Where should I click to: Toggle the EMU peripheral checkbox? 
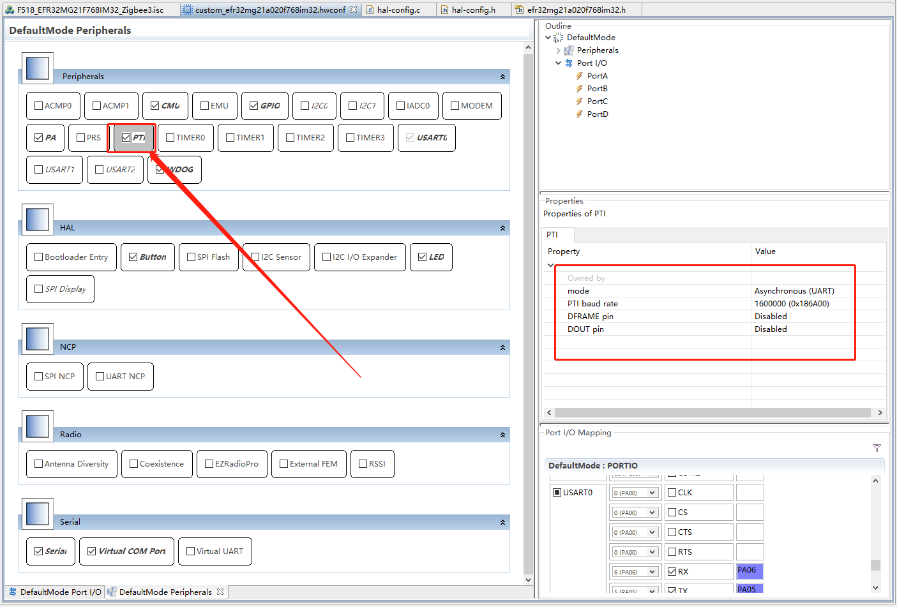point(205,106)
